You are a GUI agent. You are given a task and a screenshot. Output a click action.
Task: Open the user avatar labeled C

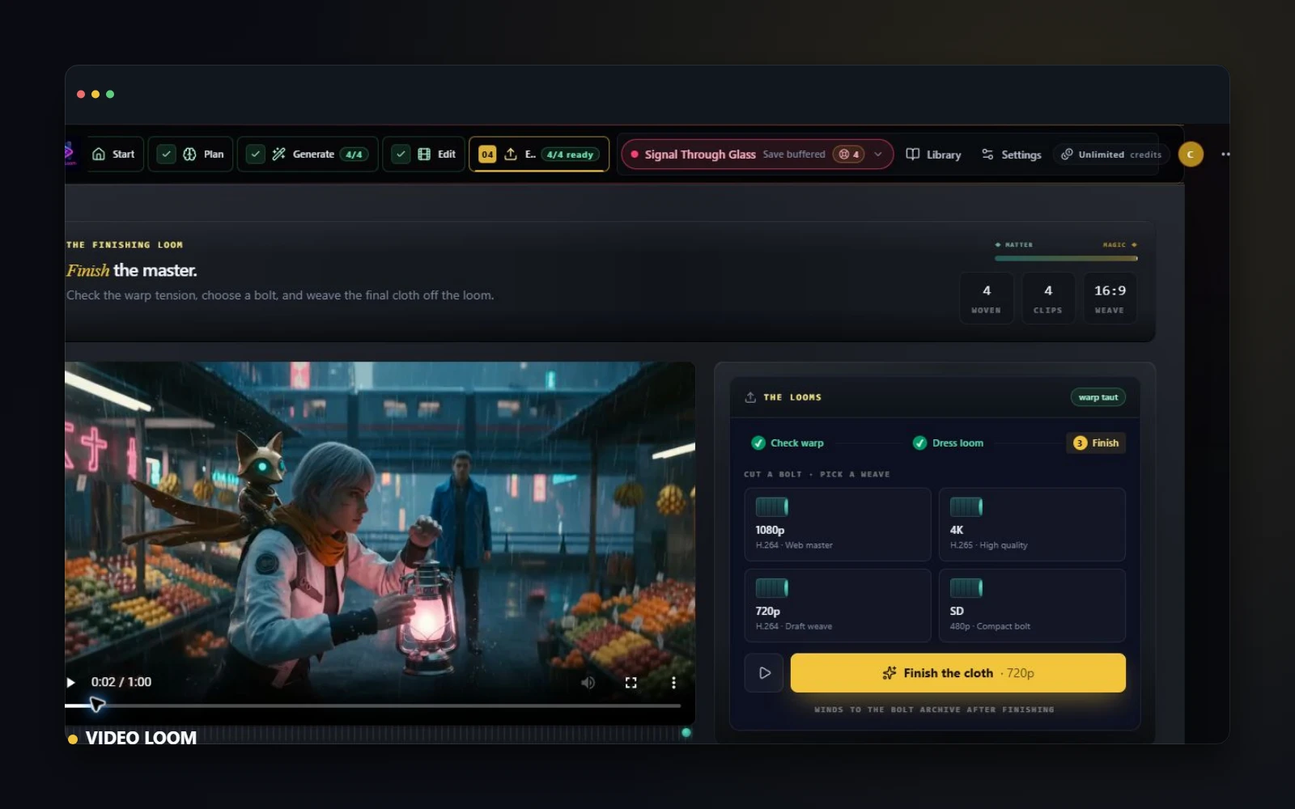click(1191, 155)
